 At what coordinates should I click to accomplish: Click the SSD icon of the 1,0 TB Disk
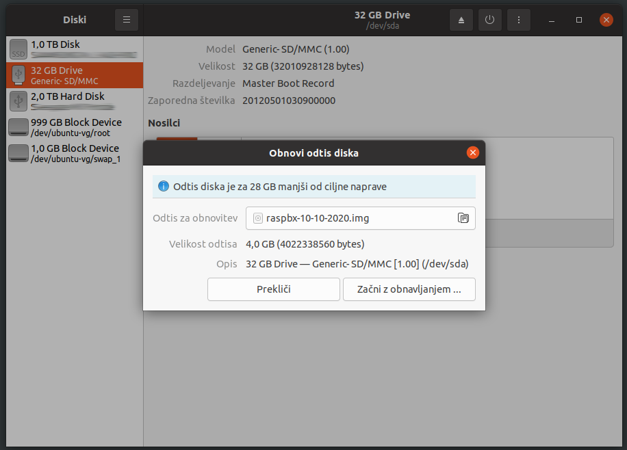click(x=18, y=49)
